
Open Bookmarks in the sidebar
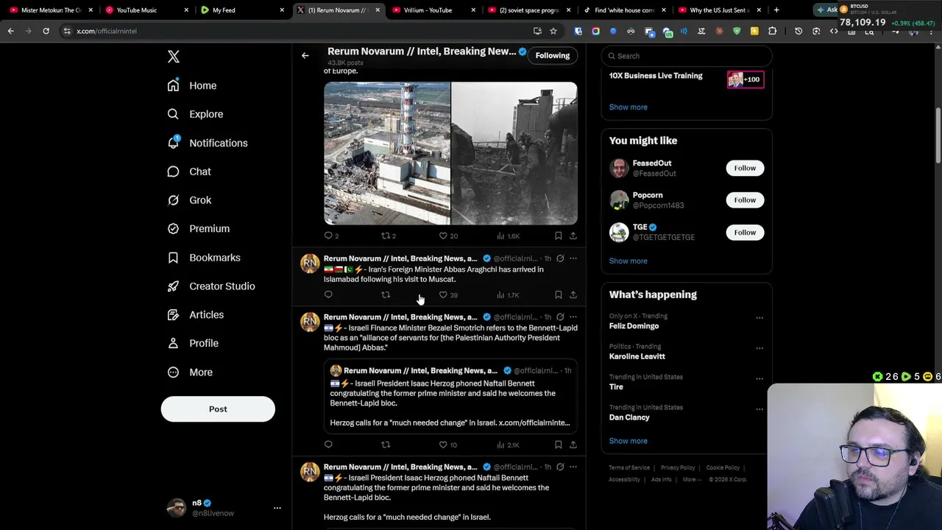click(x=204, y=258)
